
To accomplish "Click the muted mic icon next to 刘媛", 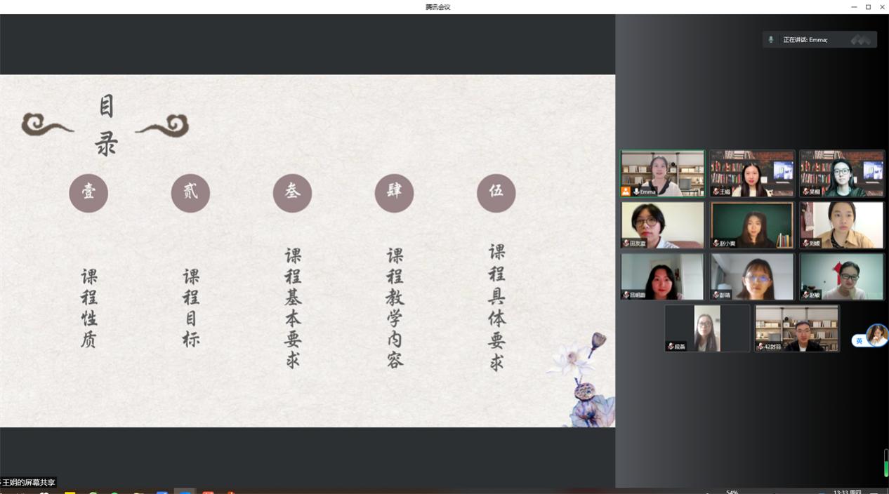I will point(805,243).
